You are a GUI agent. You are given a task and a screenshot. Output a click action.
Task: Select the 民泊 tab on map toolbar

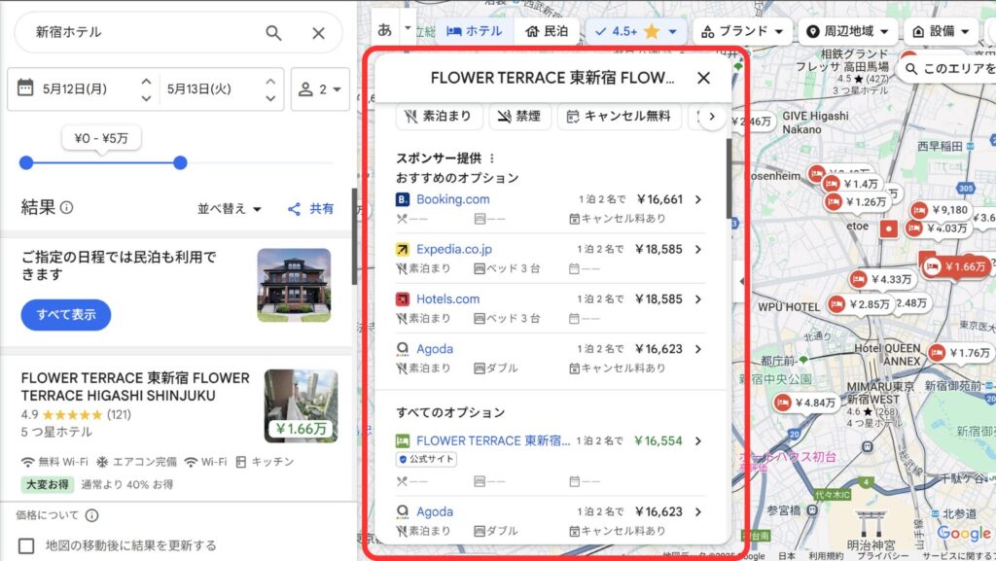(x=547, y=31)
